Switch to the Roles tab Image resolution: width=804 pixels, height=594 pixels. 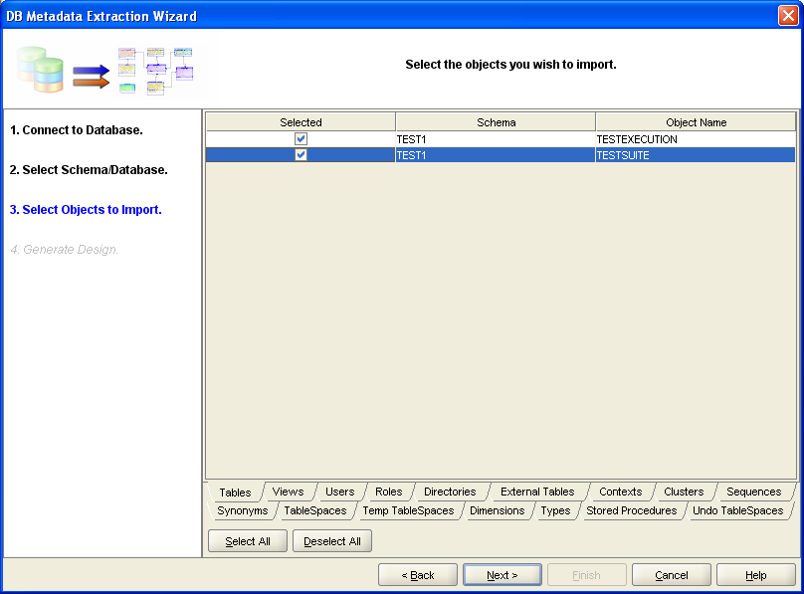[x=389, y=492]
